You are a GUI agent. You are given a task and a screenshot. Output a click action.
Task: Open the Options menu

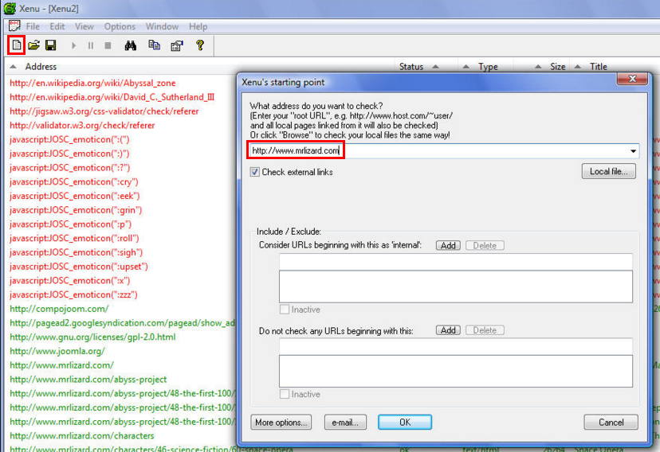pyautogui.click(x=120, y=26)
